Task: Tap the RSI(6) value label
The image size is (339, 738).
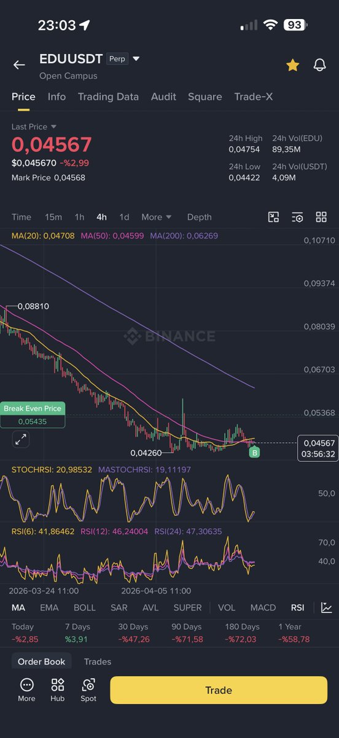Action: (43, 531)
